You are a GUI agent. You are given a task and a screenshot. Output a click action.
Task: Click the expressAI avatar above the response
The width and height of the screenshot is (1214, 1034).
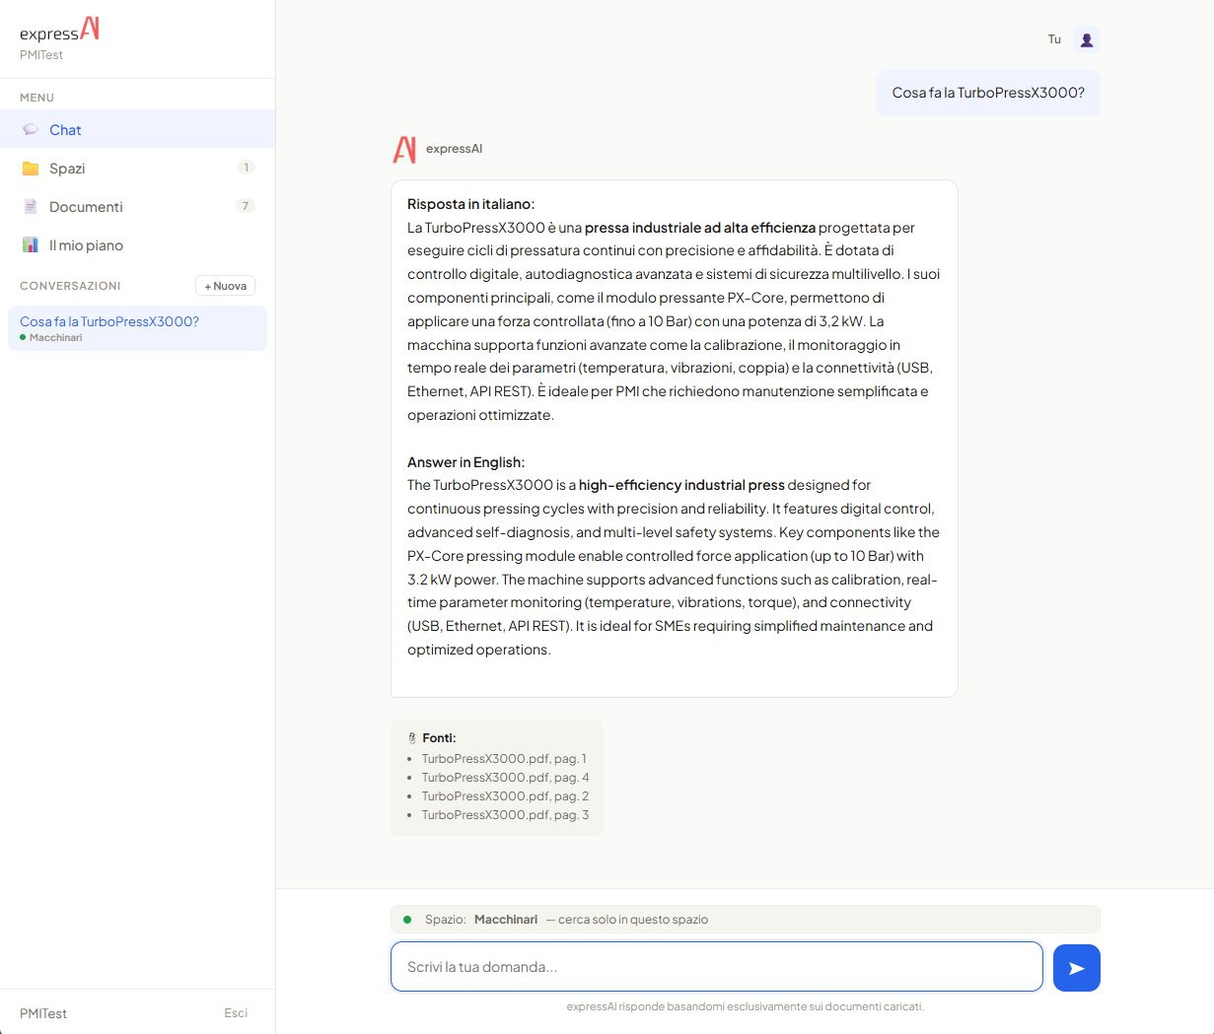click(404, 149)
